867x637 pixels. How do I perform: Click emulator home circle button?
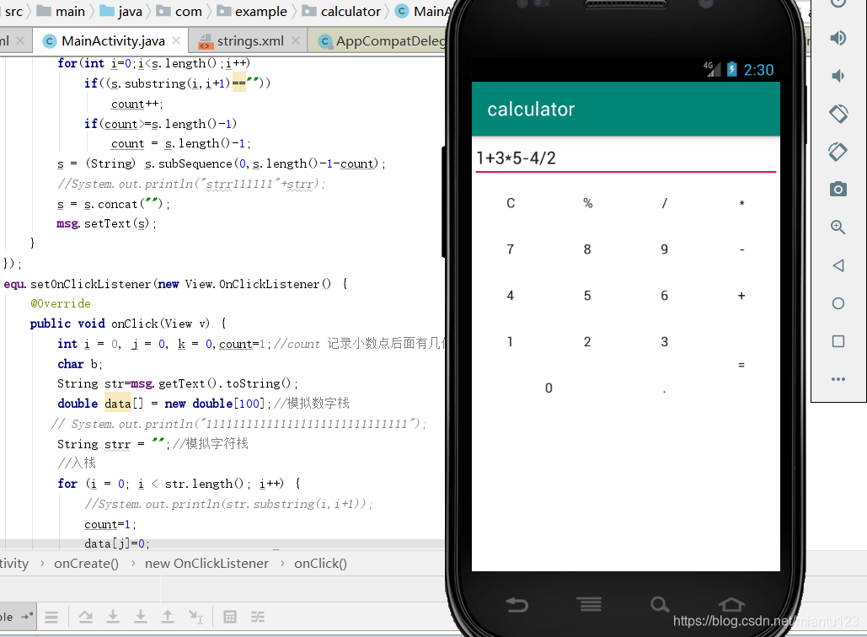[838, 303]
